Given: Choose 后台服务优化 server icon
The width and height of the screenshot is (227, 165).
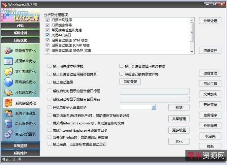Looking at the screenshot, I should 8,124.
